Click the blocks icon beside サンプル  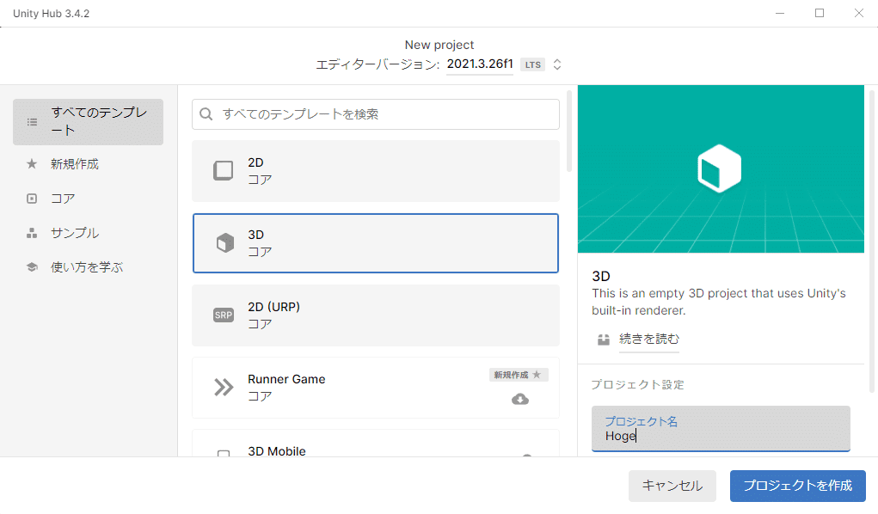click(32, 234)
